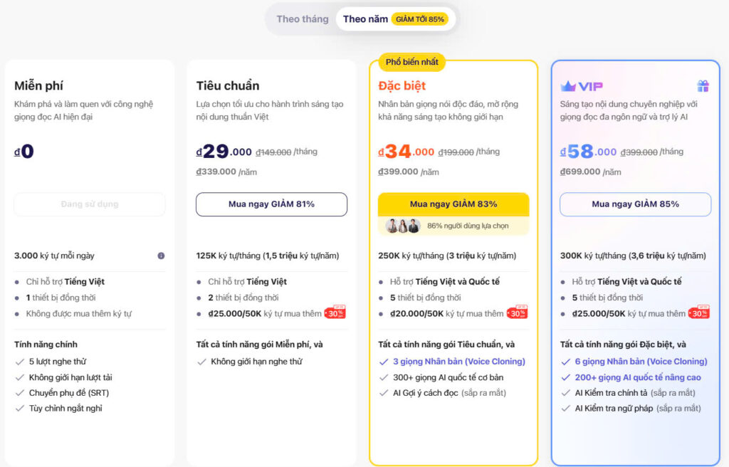
Task: Click the VIP crown icon
Action: (567, 86)
